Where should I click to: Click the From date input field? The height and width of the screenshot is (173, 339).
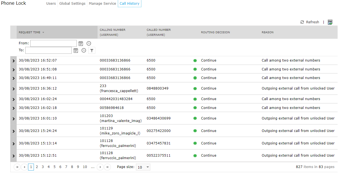pos(53,43)
